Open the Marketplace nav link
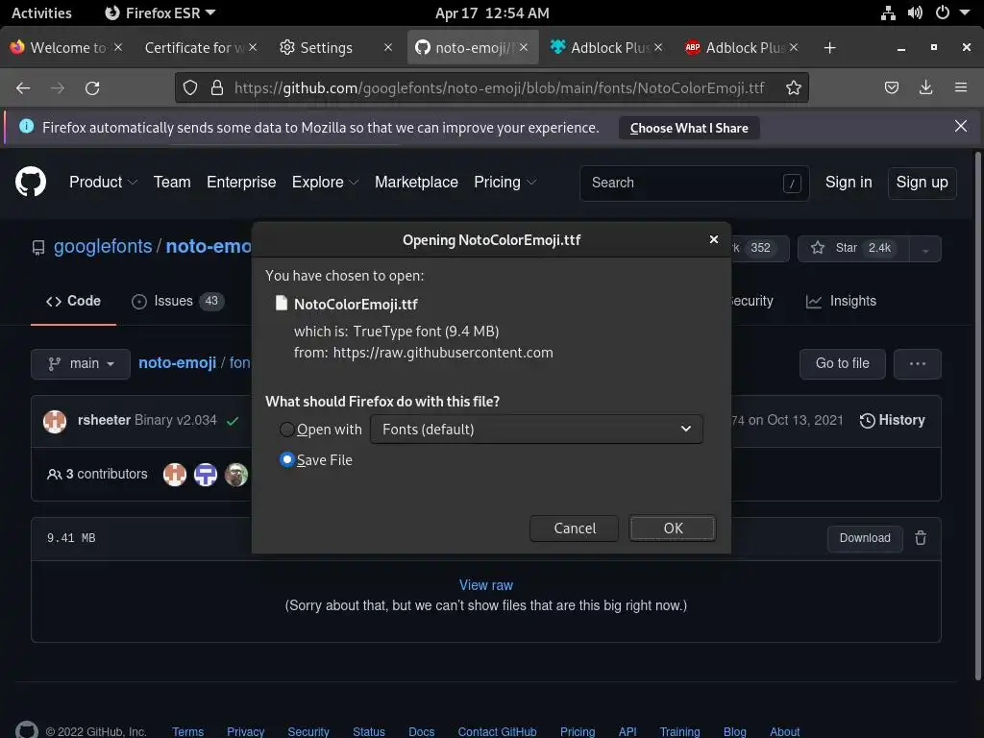Screen dimensions: 984x738 [x=416, y=182]
